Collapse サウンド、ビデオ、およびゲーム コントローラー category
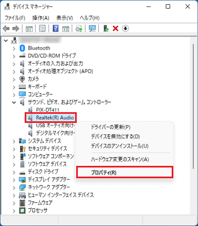The height and width of the screenshot is (226, 198). 14,103
